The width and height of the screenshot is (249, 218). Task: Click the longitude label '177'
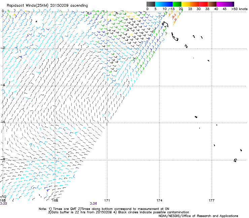click(212, 201)
